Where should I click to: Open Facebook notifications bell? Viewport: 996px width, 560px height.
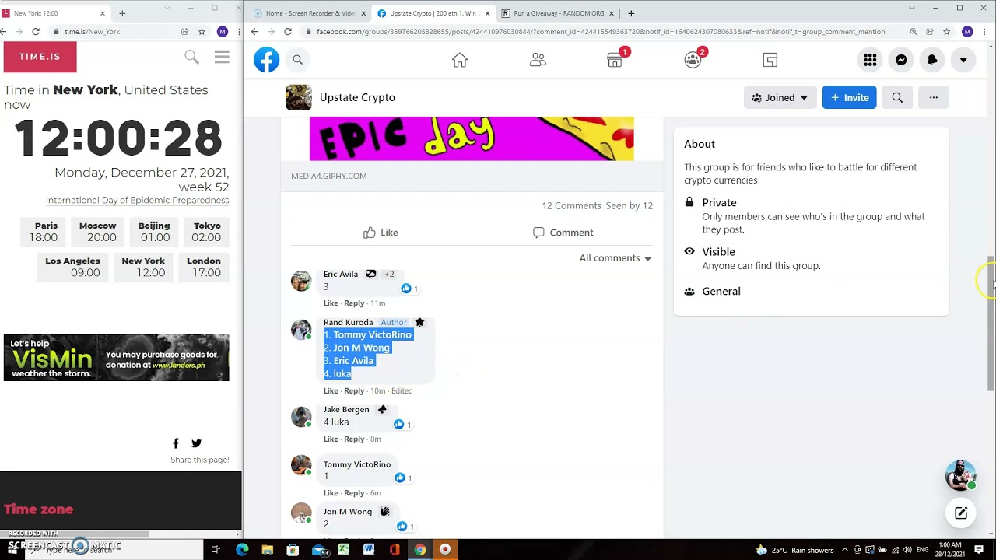[x=932, y=60]
